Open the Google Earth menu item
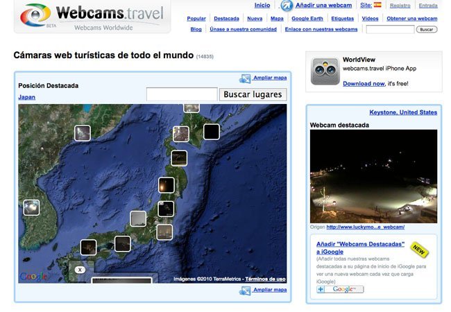Screen dimensions: 451x312 pyautogui.click(x=307, y=19)
